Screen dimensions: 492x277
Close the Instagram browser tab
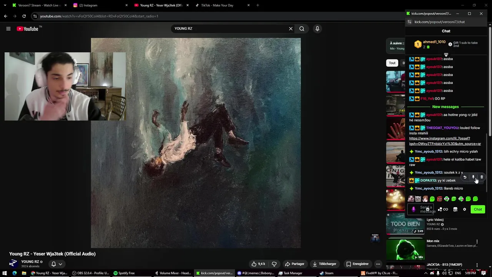point(126,5)
